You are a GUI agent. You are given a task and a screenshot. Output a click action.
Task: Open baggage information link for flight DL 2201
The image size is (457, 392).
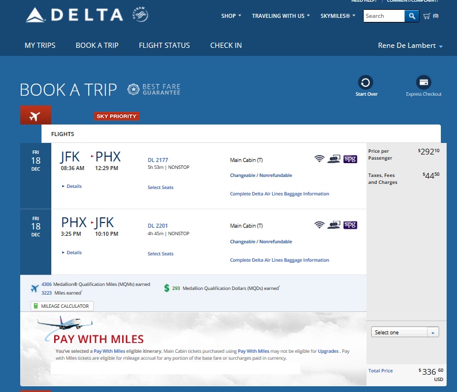coord(280,260)
